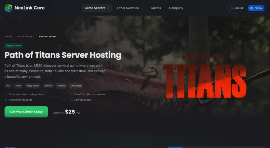Click the NexLink Core logo icon
Image resolution: width=270 pixels, height=148 pixels.
pyautogui.click(x=8, y=8)
